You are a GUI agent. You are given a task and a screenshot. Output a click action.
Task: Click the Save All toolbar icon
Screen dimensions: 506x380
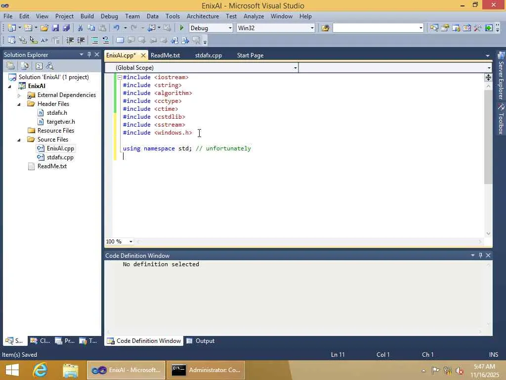(x=66, y=28)
